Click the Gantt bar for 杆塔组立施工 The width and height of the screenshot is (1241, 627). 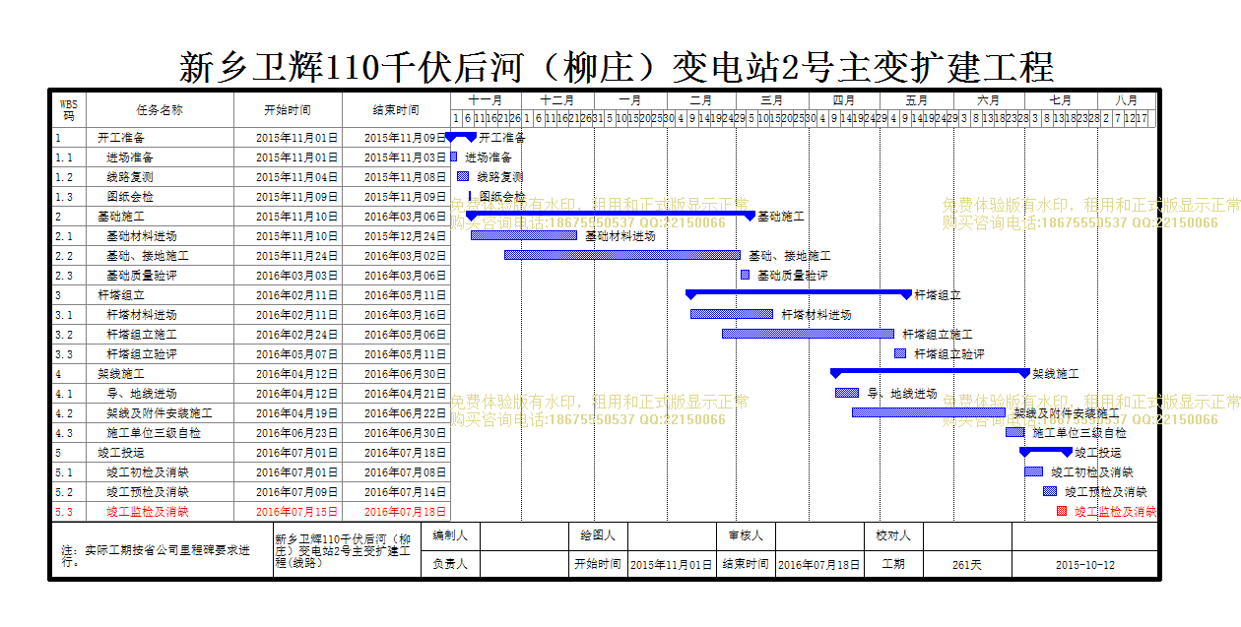pos(808,334)
